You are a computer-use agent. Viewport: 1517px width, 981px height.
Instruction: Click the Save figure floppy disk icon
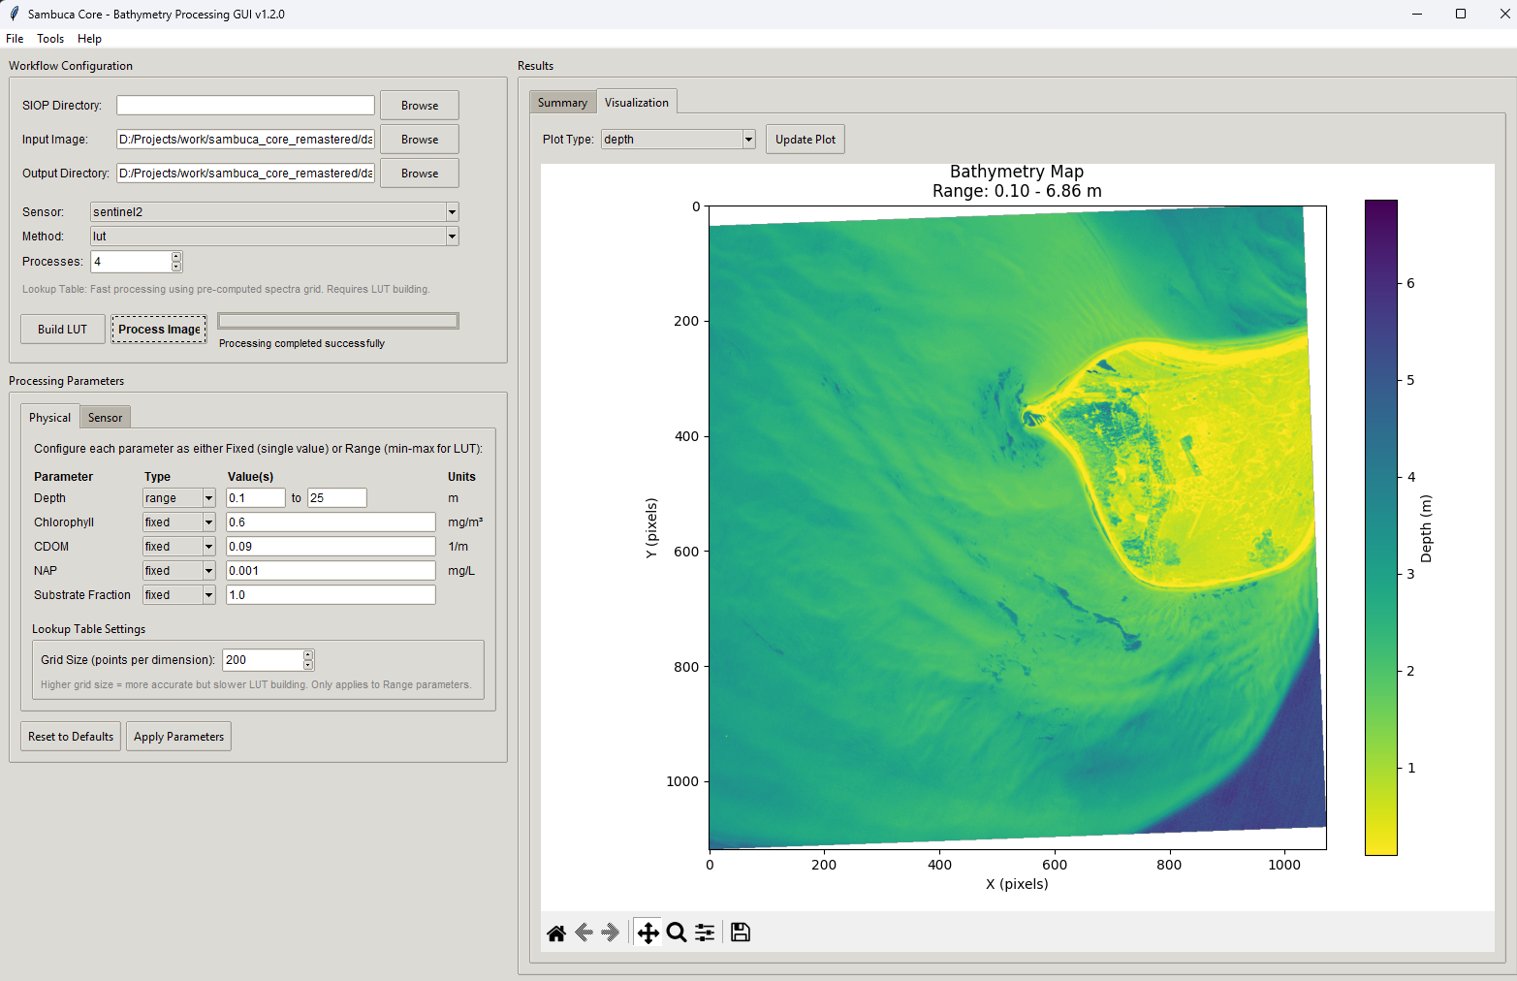coord(741,933)
